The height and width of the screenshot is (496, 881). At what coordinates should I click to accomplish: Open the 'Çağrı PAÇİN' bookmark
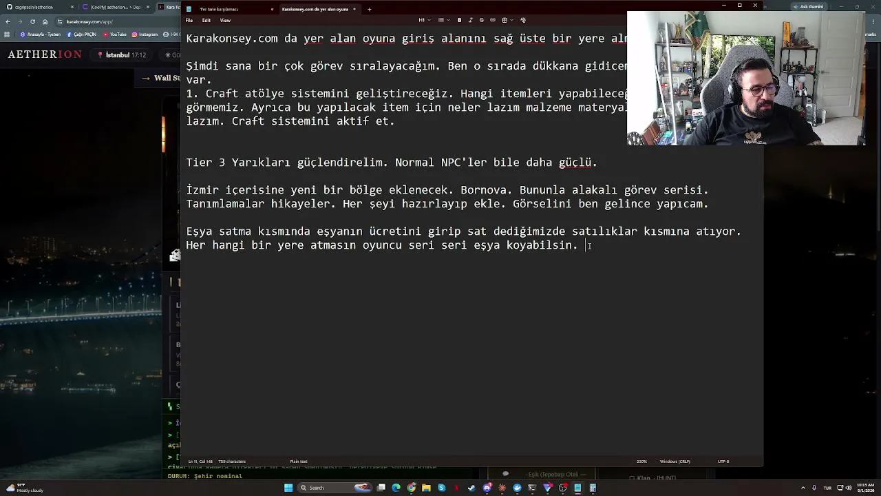coord(83,34)
